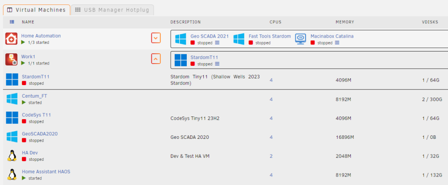Open the Centum_FT VM link
The width and height of the screenshot is (448, 185).
pos(34,96)
